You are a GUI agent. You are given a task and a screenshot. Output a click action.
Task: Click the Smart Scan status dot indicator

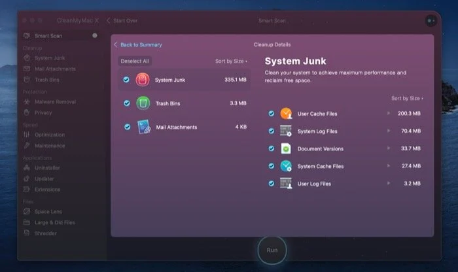[x=95, y=35]
